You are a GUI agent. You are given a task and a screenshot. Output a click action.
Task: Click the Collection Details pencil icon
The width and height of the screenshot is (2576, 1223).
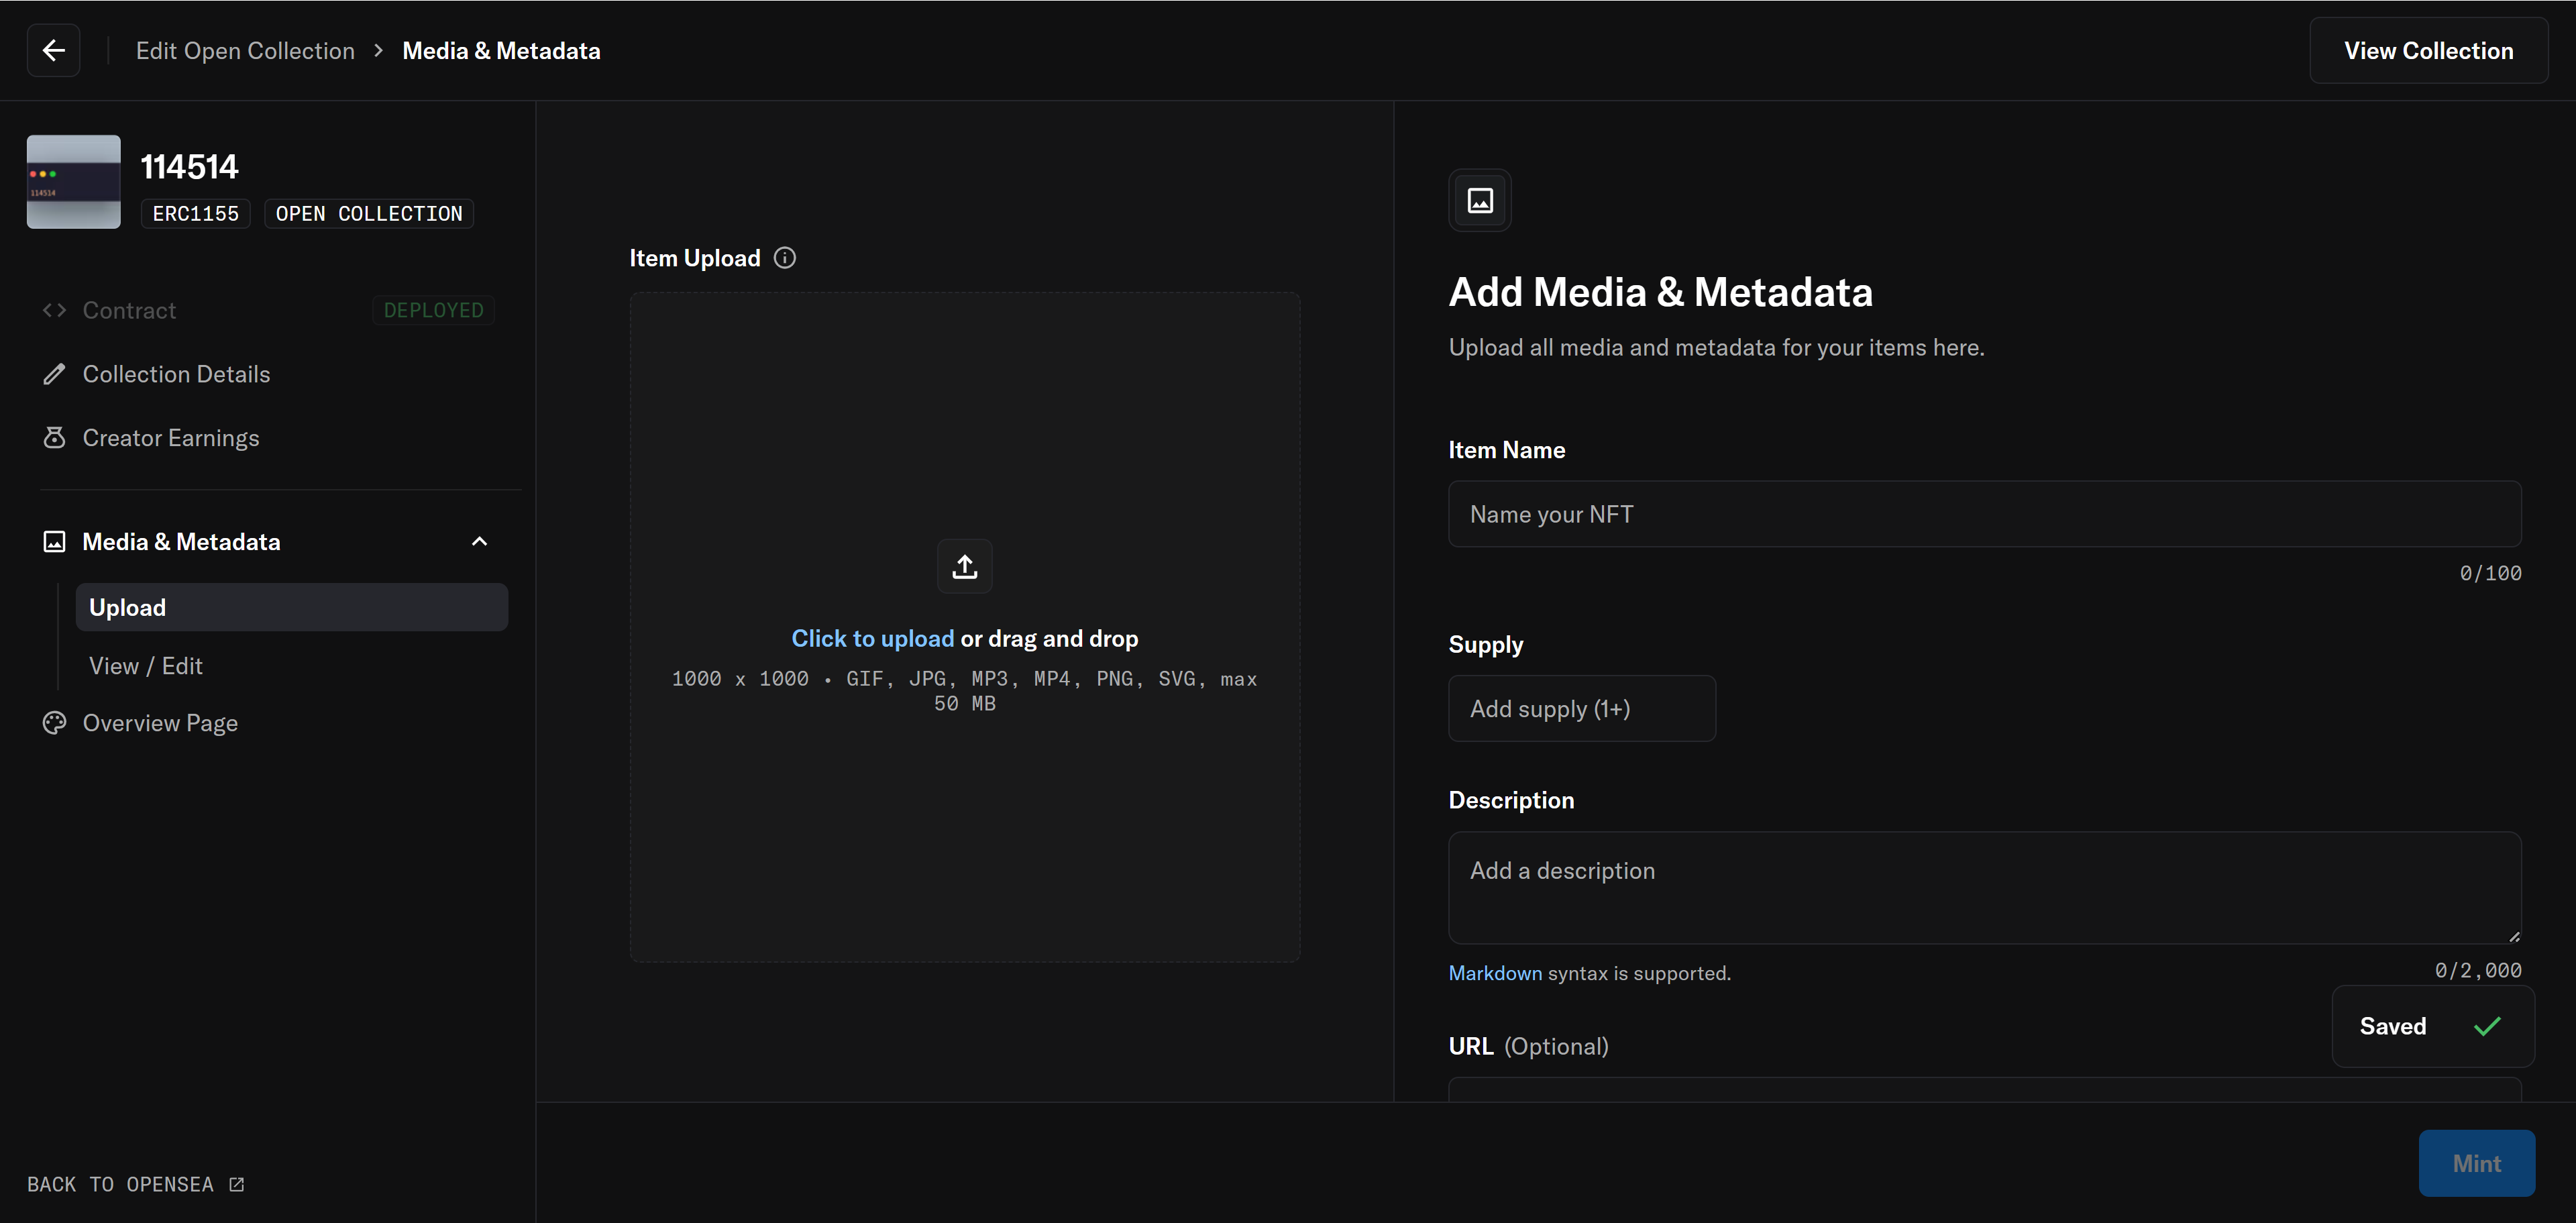click(54, 374)
